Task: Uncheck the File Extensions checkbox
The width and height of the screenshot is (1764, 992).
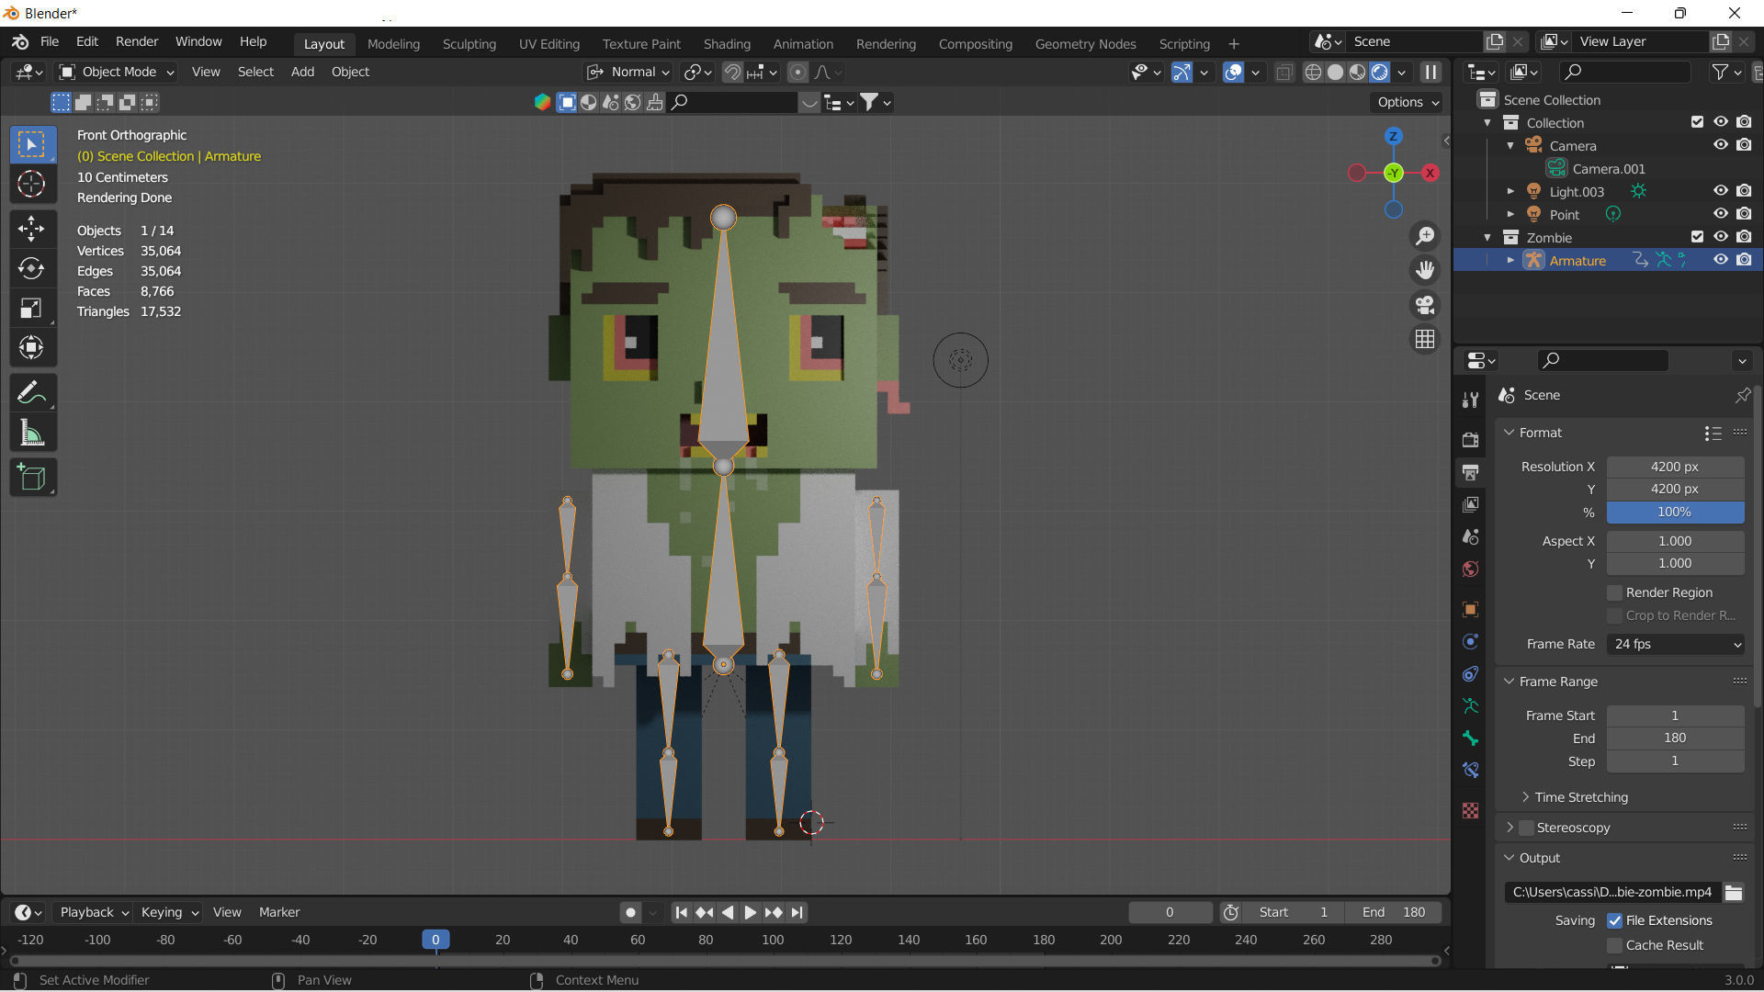Action: tap(1614, 919)
